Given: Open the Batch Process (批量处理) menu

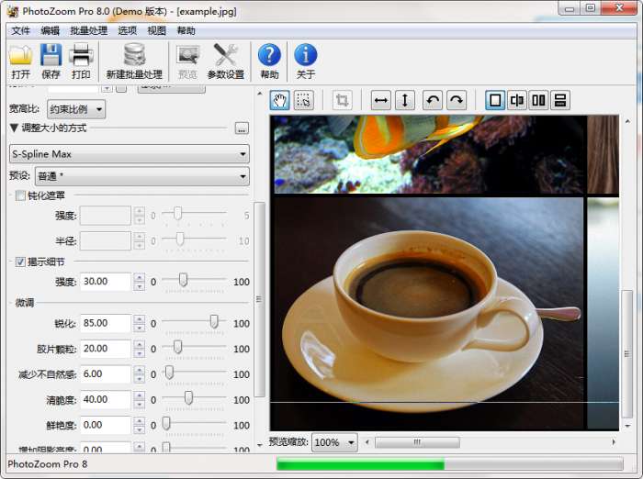Looking at the screenshot, I should coord(88,30).
